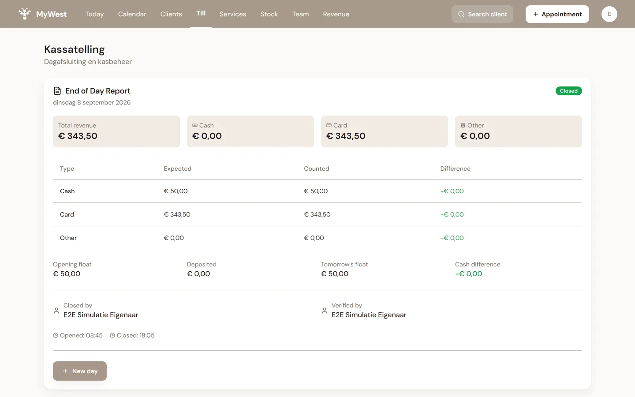The image size is (635, 397).
Task: Click the Verified by name E2E Simulatie Eigenaar
Action: point(369,315)
